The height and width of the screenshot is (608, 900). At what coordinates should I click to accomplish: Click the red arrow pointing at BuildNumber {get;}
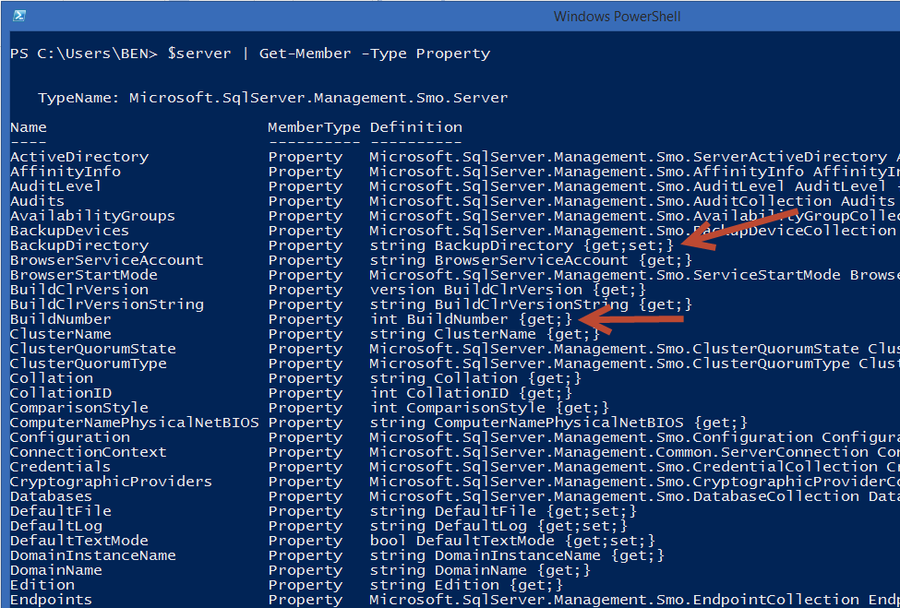pyautogui.click(x=637, y=319)
